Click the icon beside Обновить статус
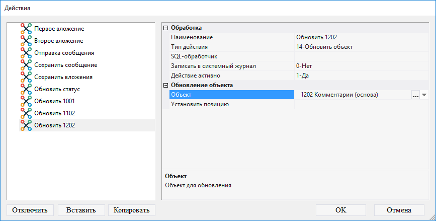Viewport: 436px width, 221px height. coord(26,89)
